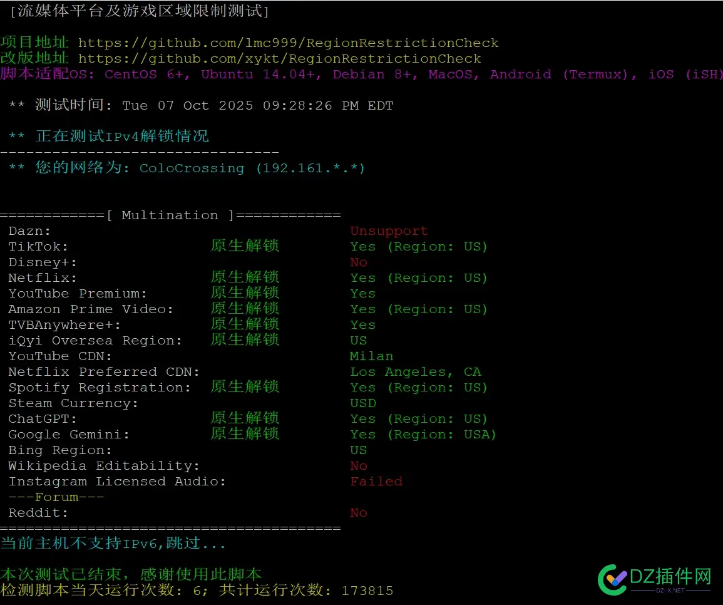Select the Dazn Unsupport result
Viewport: 723px width, 605px height.
click(389, 231)
